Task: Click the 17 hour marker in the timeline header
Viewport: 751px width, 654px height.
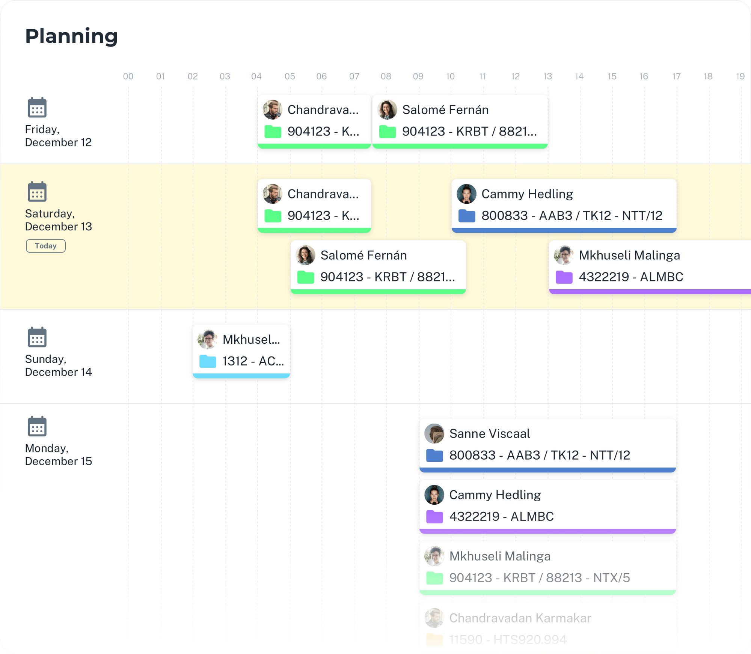Action: [x=676, y=77]
